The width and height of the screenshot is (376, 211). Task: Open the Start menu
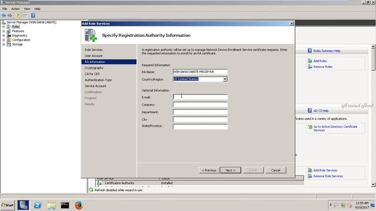pyautogui.click(x=8, y=205)
